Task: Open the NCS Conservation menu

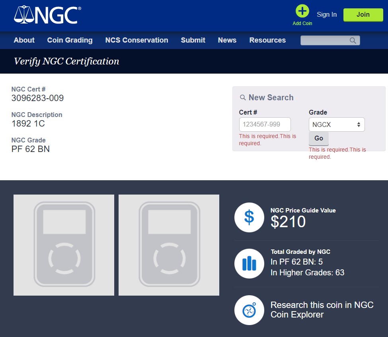Action: 136,40
